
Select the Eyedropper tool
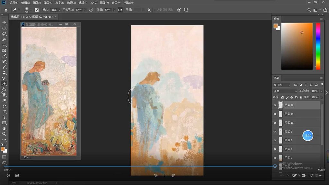[4, 56]
